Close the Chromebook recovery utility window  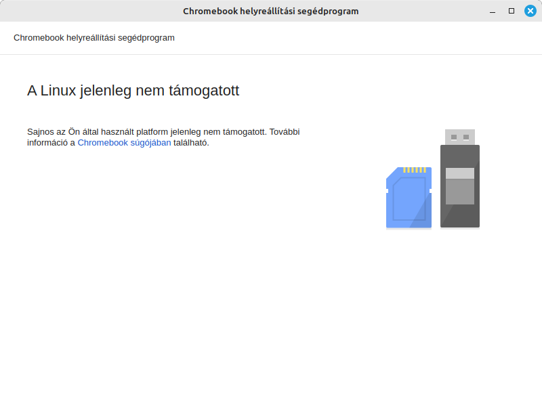[530, 11]
